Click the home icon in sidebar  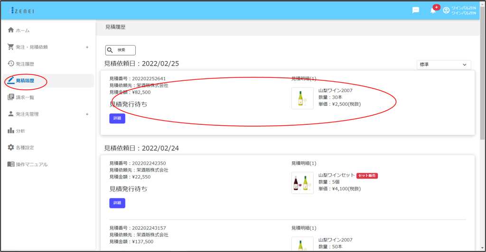tap(11, 30)
